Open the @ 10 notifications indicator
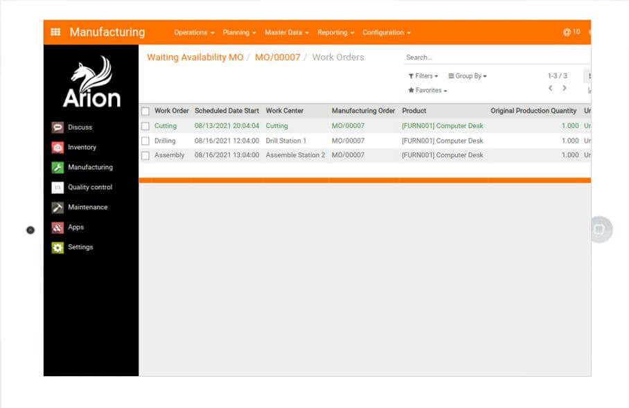Viewport: 629px width, 408px height. pyautogui.click(x=572, y=32)
